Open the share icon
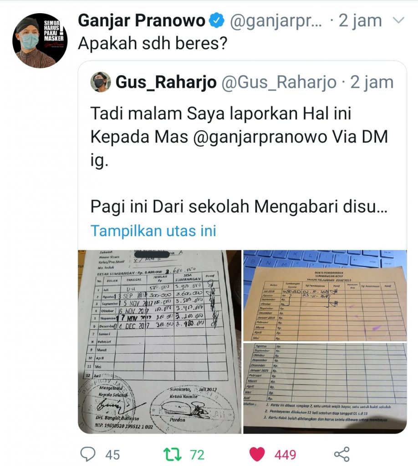This screenshot has width=418, height=466. tap(342, 454)
